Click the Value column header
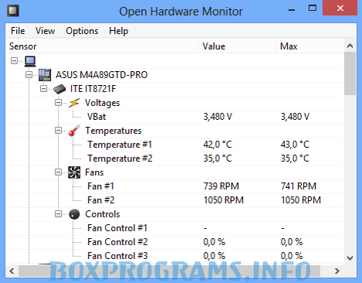The height and width of the screenshot is (283, 362). click(x=237, y=46)
